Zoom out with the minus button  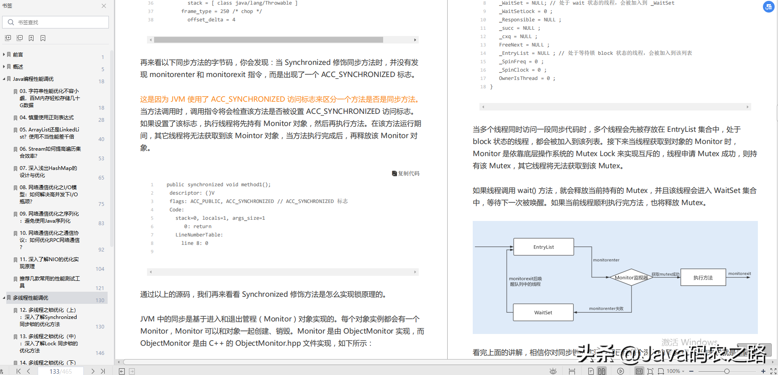coord(691,371)
